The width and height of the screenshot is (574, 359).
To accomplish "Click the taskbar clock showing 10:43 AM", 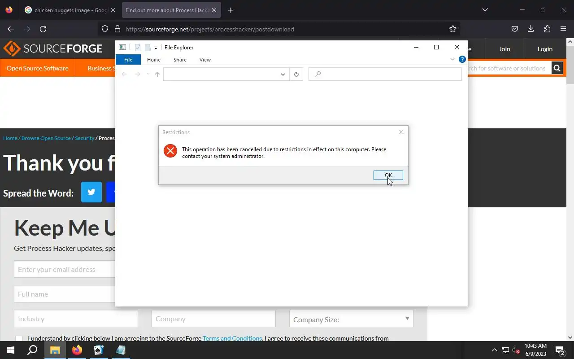I will click(x=535, y=350).
